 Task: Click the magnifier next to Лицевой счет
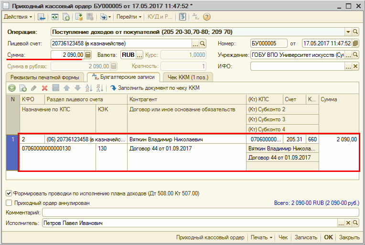[x=203, y=43]
